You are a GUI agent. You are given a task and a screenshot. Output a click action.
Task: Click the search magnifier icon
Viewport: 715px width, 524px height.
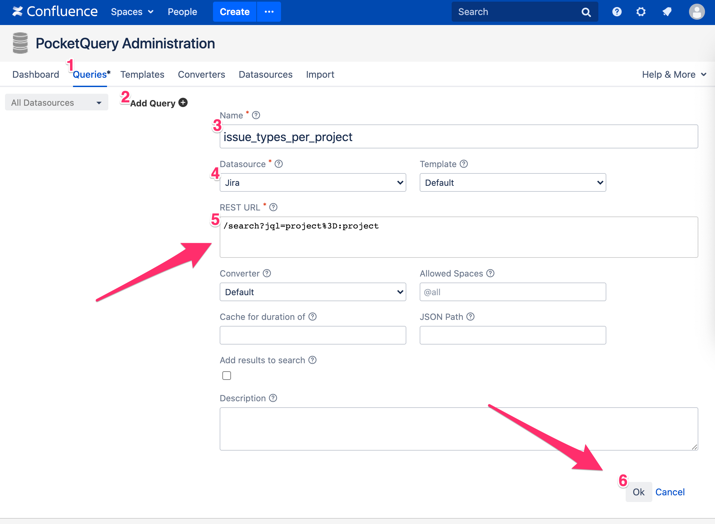coord(586,12)
